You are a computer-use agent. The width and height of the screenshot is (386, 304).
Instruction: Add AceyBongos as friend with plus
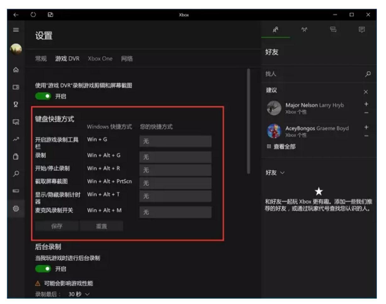(x=366, y=127)
